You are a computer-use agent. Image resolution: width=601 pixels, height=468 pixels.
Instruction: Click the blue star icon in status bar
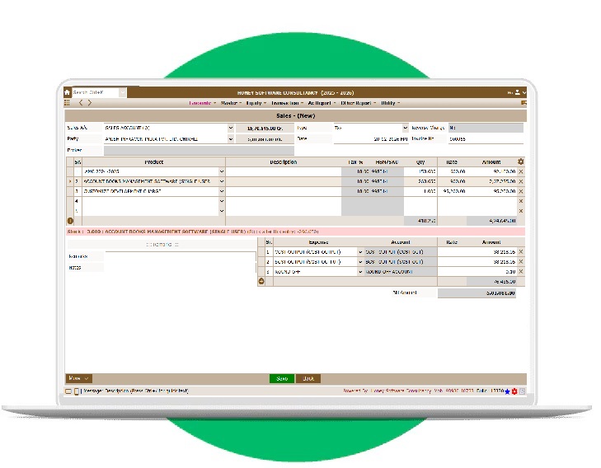pos(507,391)
